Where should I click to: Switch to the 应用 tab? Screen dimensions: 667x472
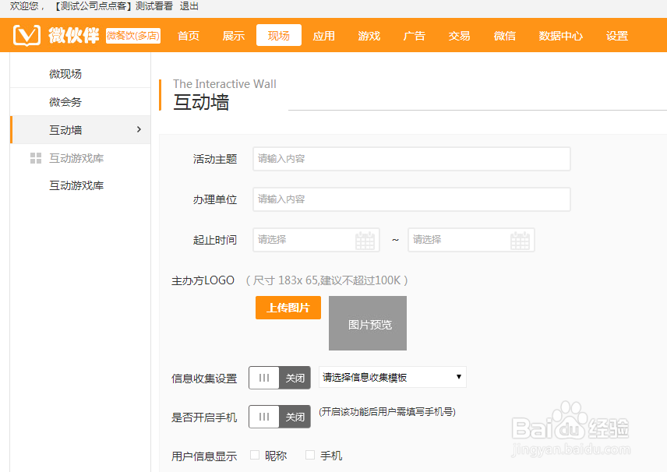tap(324, 35)
